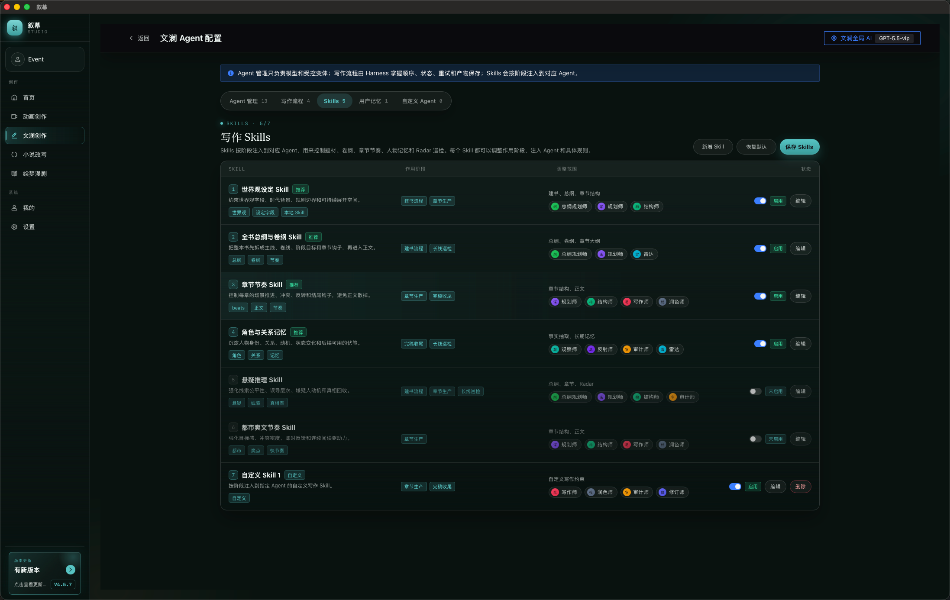Click the 新增 Skill button
This screenshot has width=950, height=600.
coord(713,147)
